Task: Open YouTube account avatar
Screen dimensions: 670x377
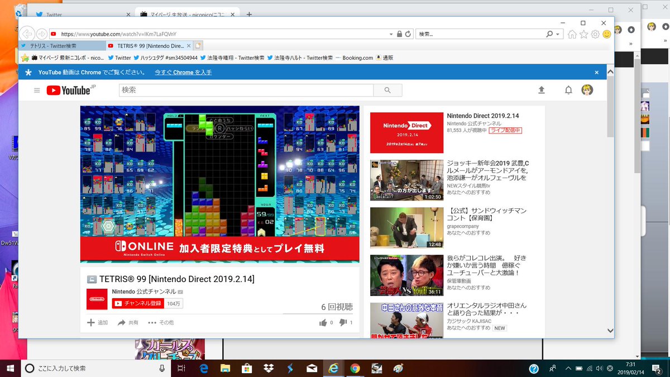Action: tap(587, 90)
